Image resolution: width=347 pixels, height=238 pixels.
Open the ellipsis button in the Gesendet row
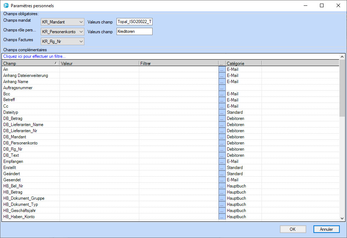click(x=222, y=180)
